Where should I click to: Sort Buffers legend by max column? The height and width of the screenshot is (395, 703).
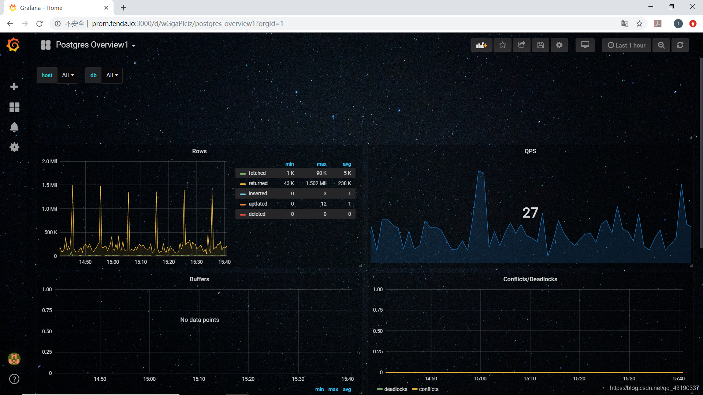[333, 390]
